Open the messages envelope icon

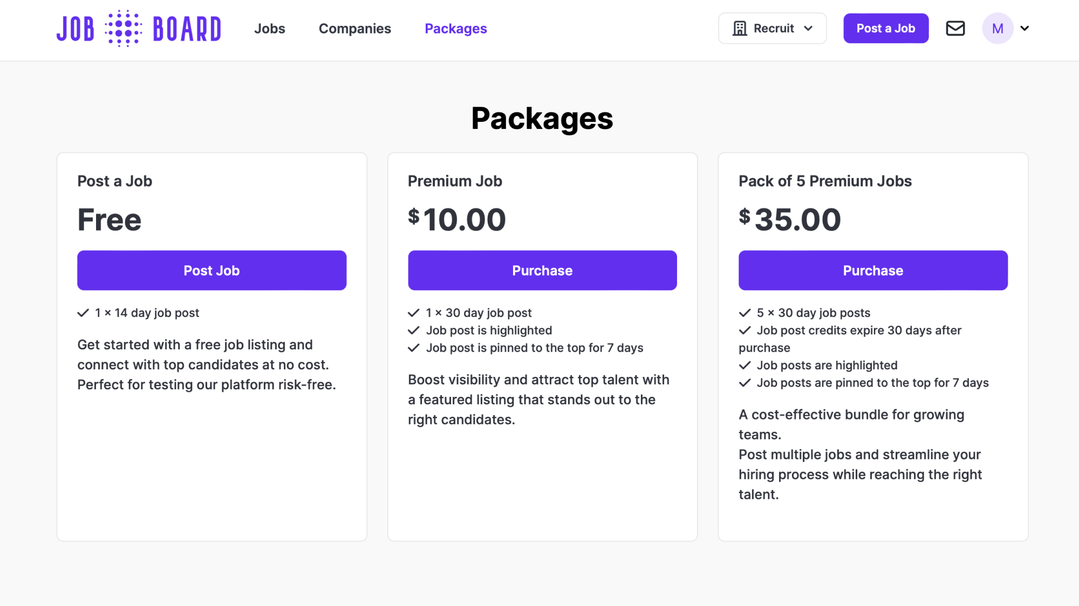pyautogui.click(x=955, y=29)
